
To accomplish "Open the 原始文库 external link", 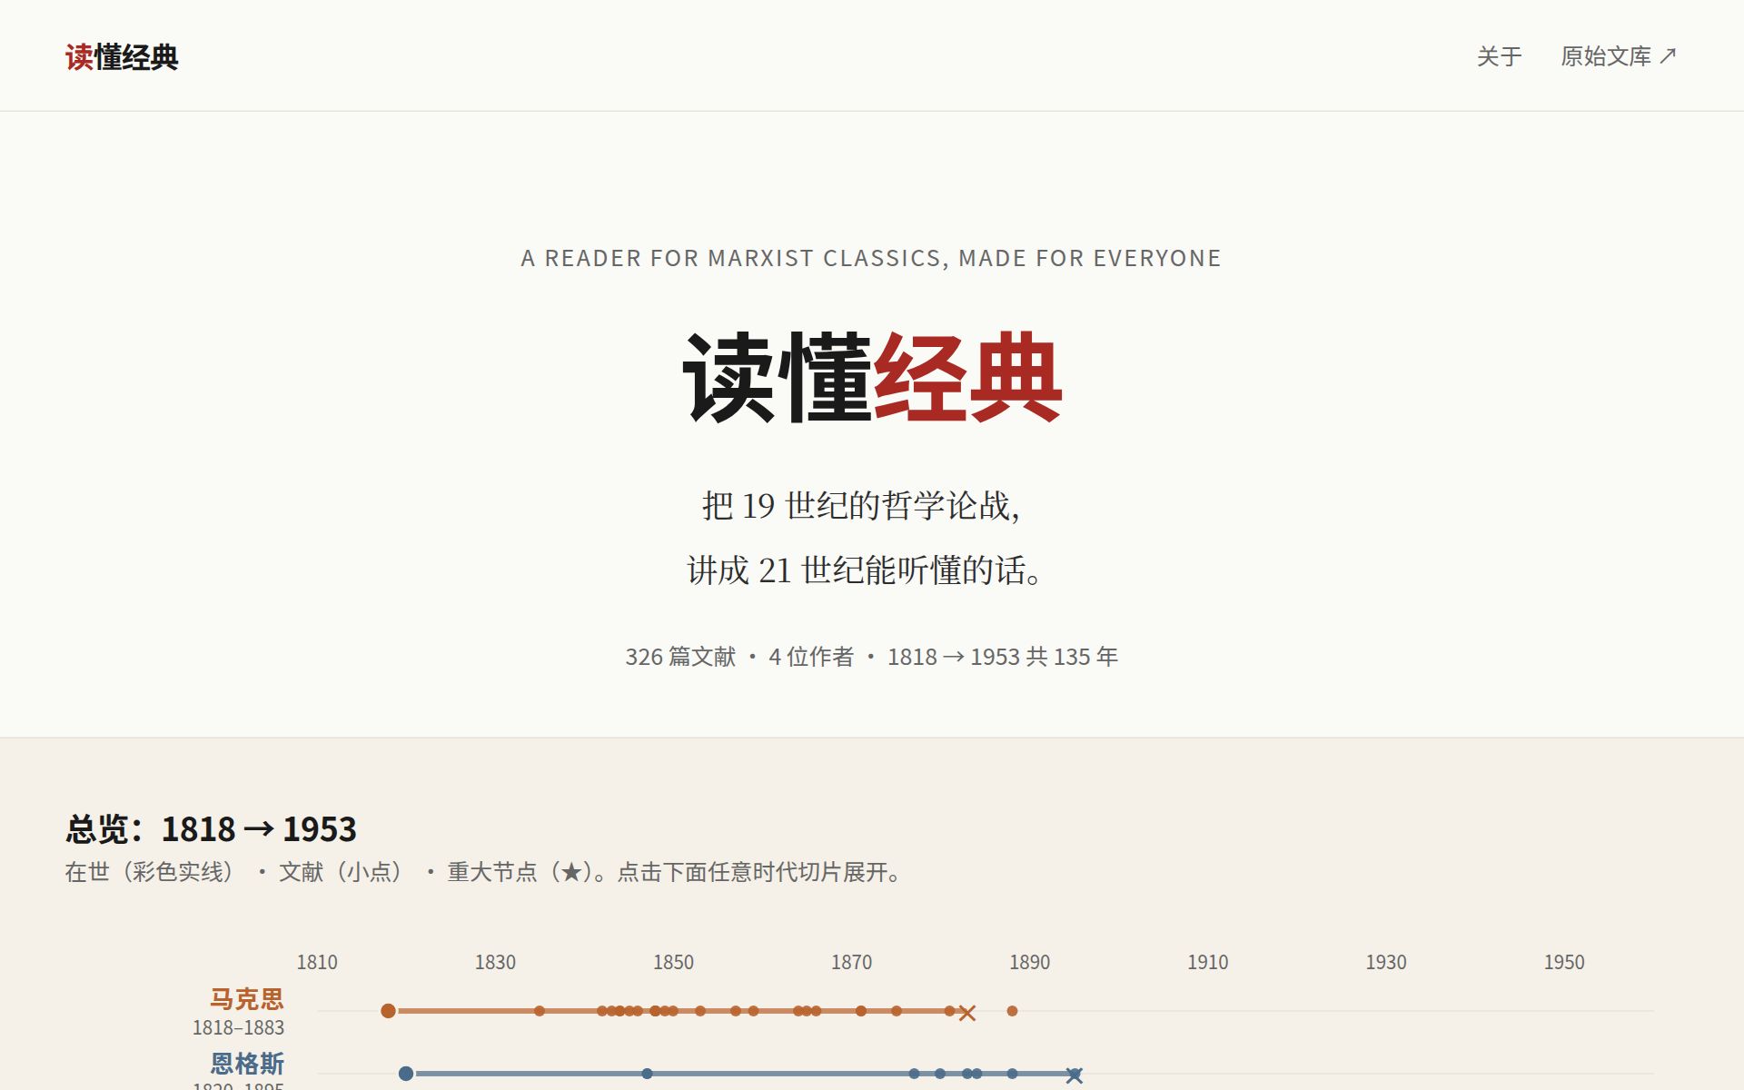I will [1619, 56].
